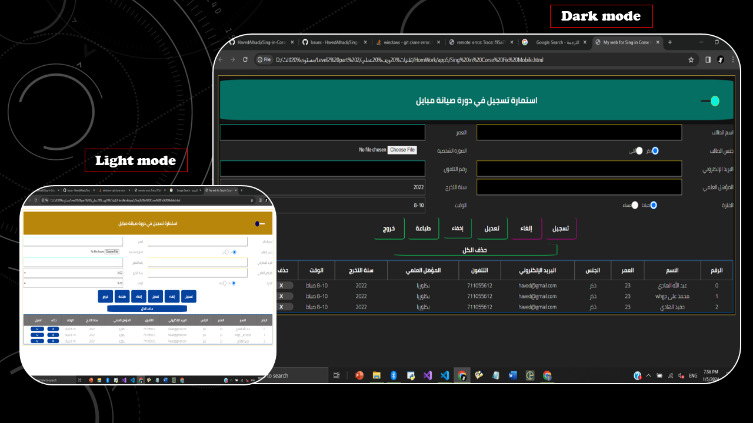The image size is (753, 423).
Task: Select the male (ذكر) gender radio button
Action: 655,151
